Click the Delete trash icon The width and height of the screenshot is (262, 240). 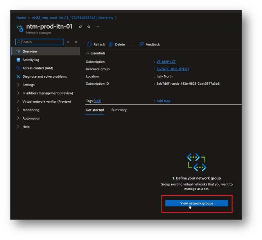click(x=111, y=44)
